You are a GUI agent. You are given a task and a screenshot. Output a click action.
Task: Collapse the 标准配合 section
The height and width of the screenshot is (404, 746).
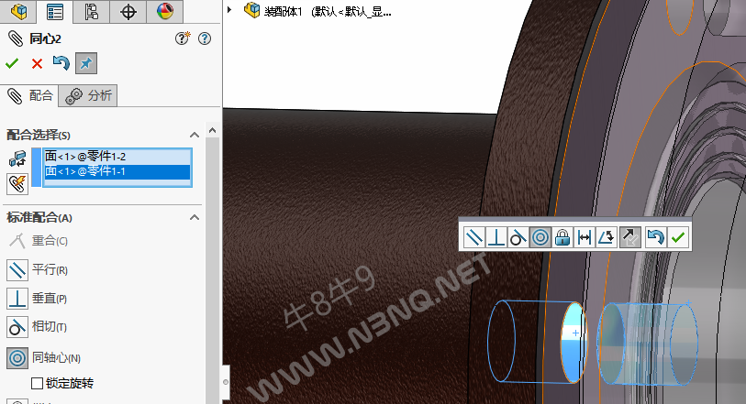(194, 217)
